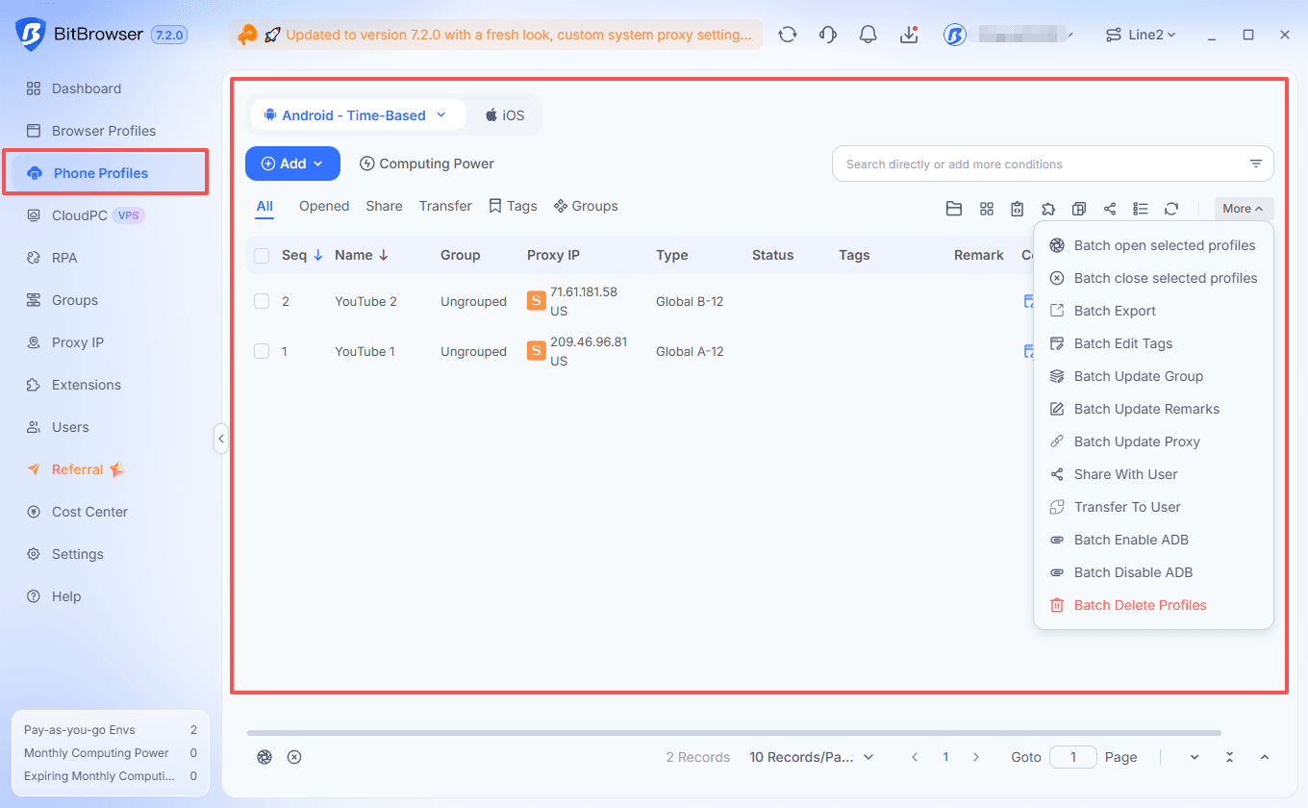Open the search filter conditions icon
This screenshot has height=808, width=1308.
click(1256, 164)
